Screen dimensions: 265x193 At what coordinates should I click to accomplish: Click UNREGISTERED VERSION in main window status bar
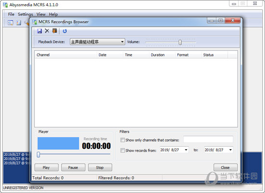click(23, 188)
